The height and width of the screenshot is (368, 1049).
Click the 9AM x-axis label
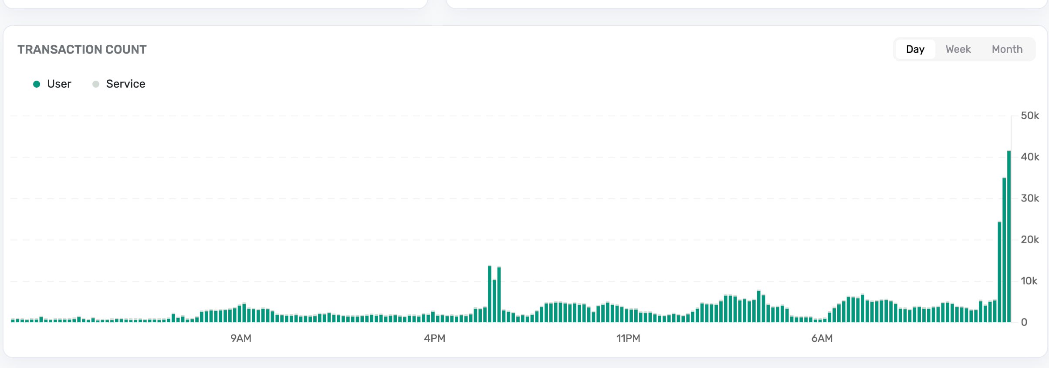pos(241,338)
